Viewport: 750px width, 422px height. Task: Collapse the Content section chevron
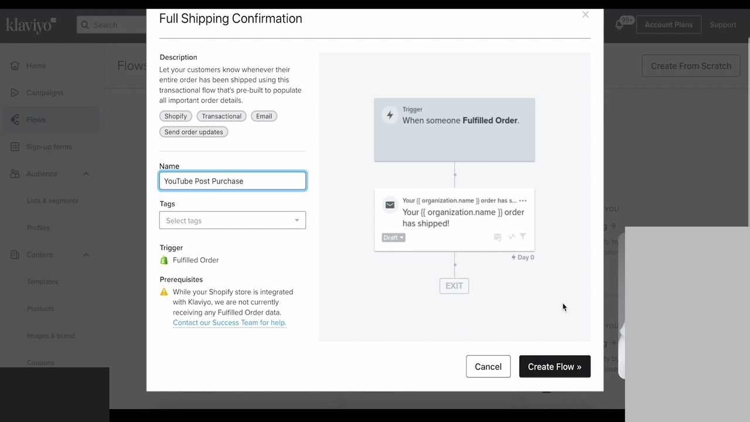[86, 254]
